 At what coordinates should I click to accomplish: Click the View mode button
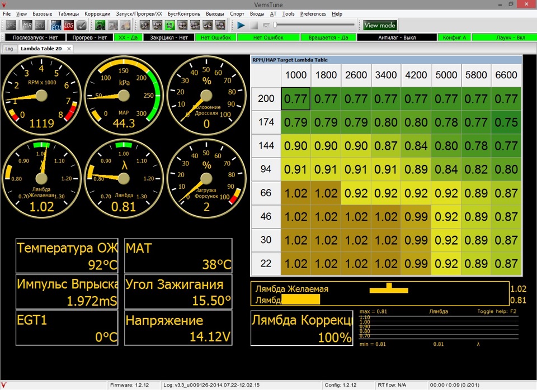tap(379, 25)
